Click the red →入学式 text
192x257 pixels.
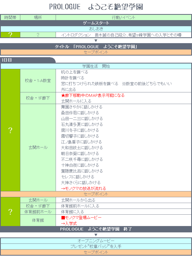(x=69, y=223)
